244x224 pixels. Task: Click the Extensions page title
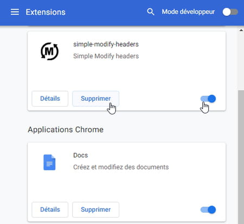[46, 12]
